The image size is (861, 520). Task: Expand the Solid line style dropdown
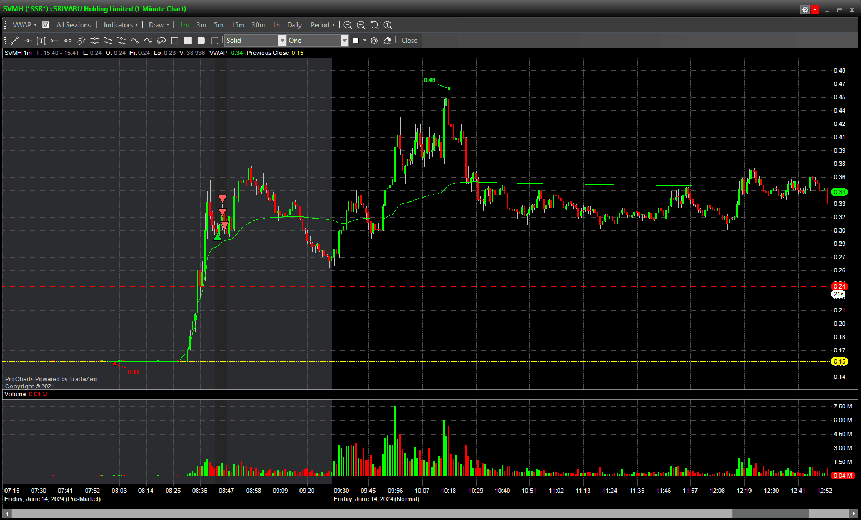282,41
